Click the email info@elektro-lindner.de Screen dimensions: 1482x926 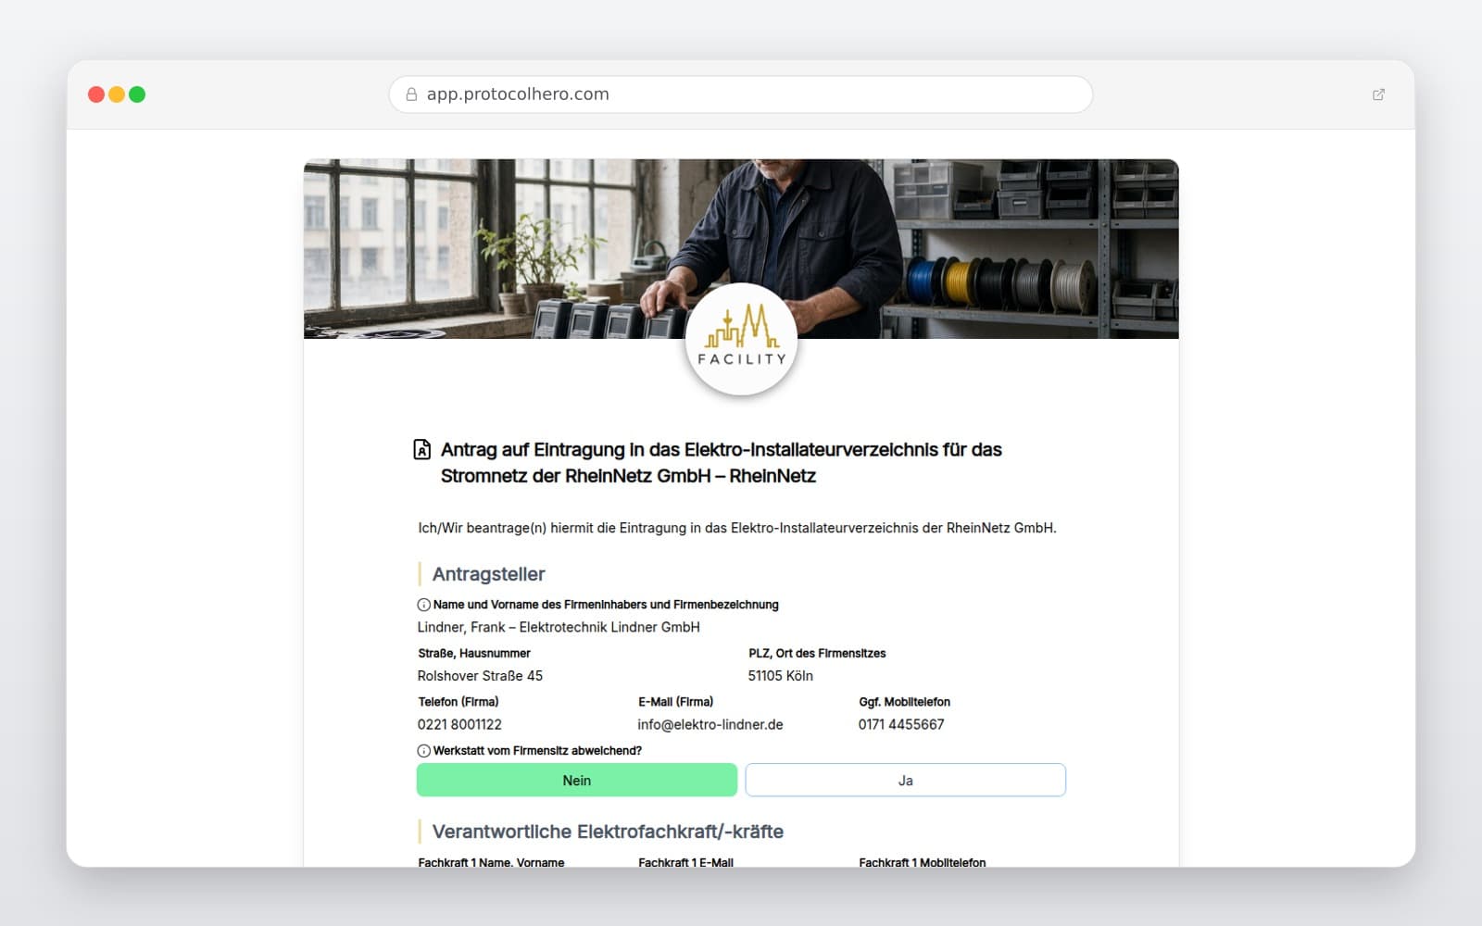710,724
